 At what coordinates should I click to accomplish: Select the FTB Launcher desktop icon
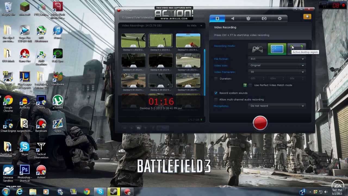point(41,9)
